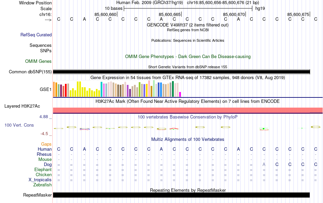Viewport: 323px width, 203px height.
Task: Select the Zebrafish species label
Action: coord(42,185)
